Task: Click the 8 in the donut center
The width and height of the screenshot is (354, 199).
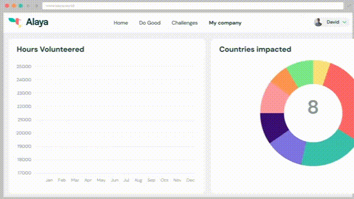Action: click(313, 107)
